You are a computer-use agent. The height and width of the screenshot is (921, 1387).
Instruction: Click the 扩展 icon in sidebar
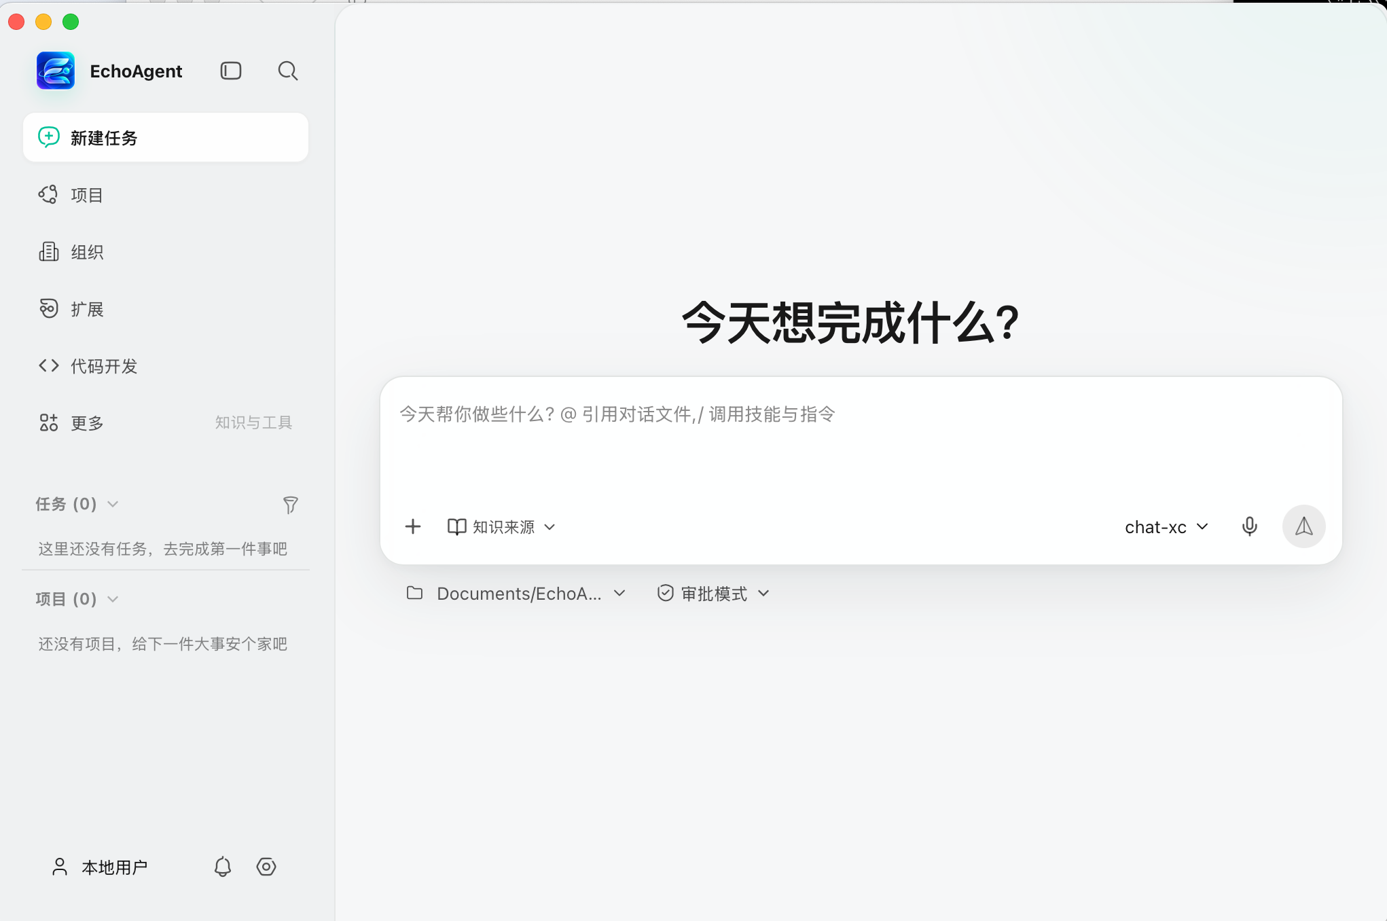point(49,308)
